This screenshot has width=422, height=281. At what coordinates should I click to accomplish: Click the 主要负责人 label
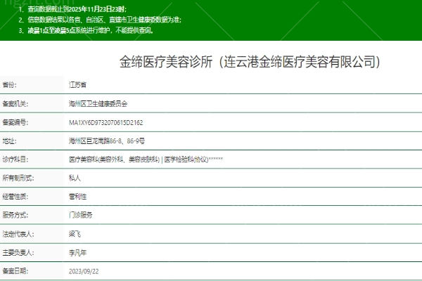coord(18,253)
